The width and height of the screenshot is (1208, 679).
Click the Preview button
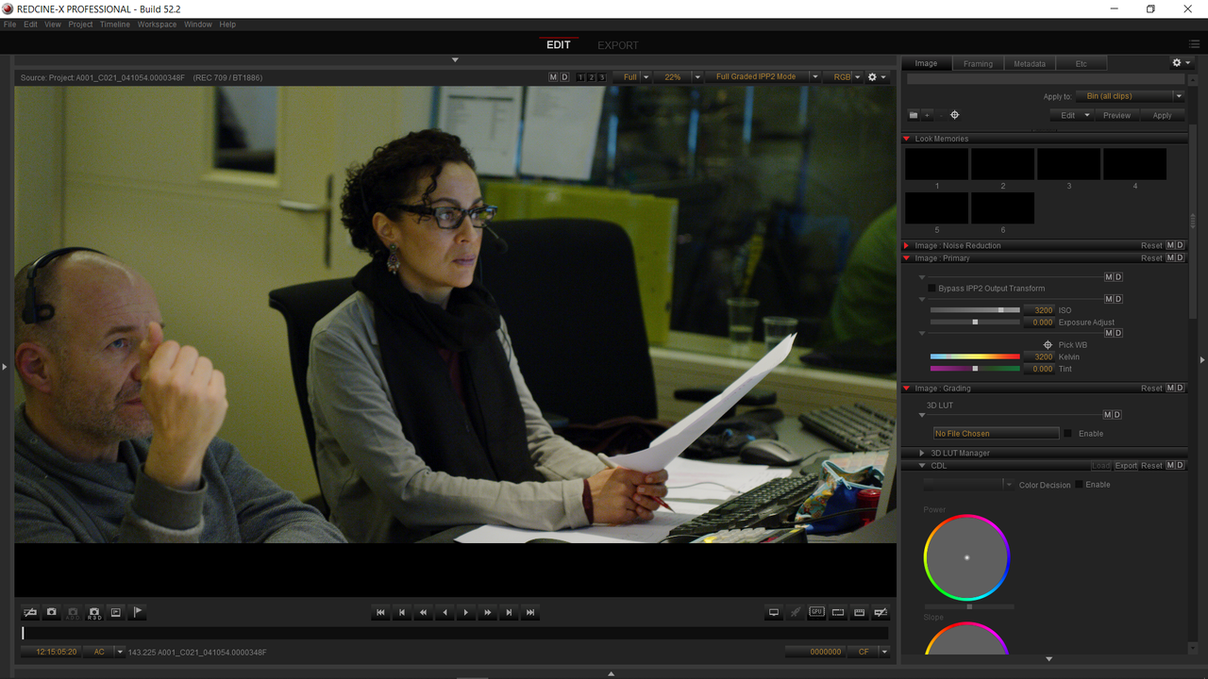coord(1116,115)
